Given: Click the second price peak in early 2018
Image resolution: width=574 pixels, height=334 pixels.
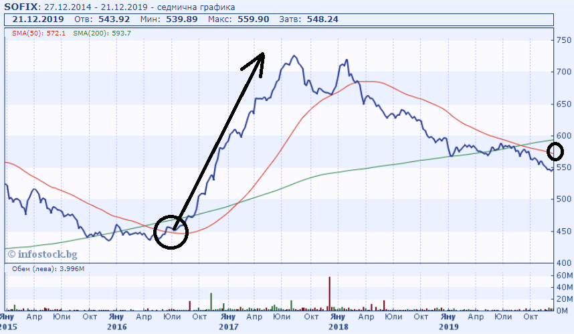Looking at the screenshot, I should (x=347, y=60).
